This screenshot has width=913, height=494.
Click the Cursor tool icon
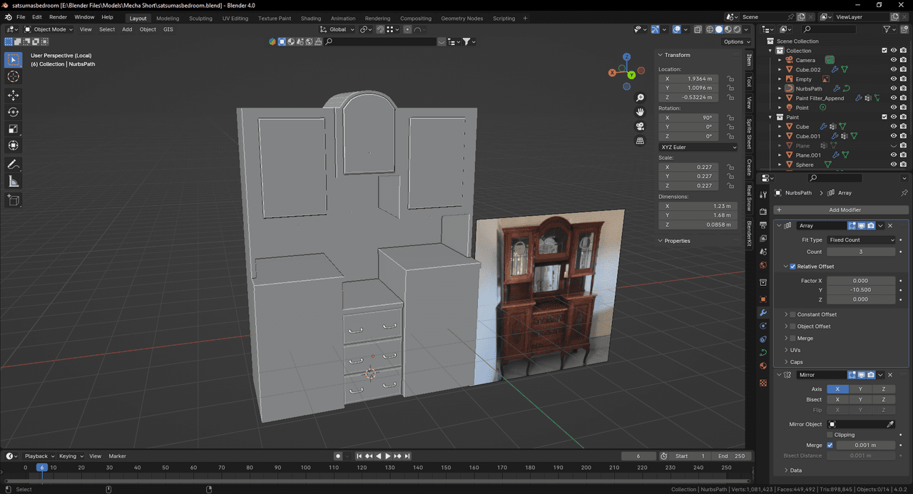13,76
